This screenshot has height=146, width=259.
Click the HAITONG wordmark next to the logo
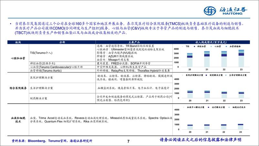point(233,14)
